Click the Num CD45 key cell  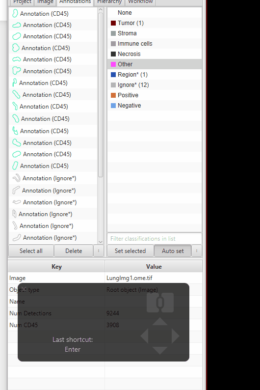click(56, 325)
